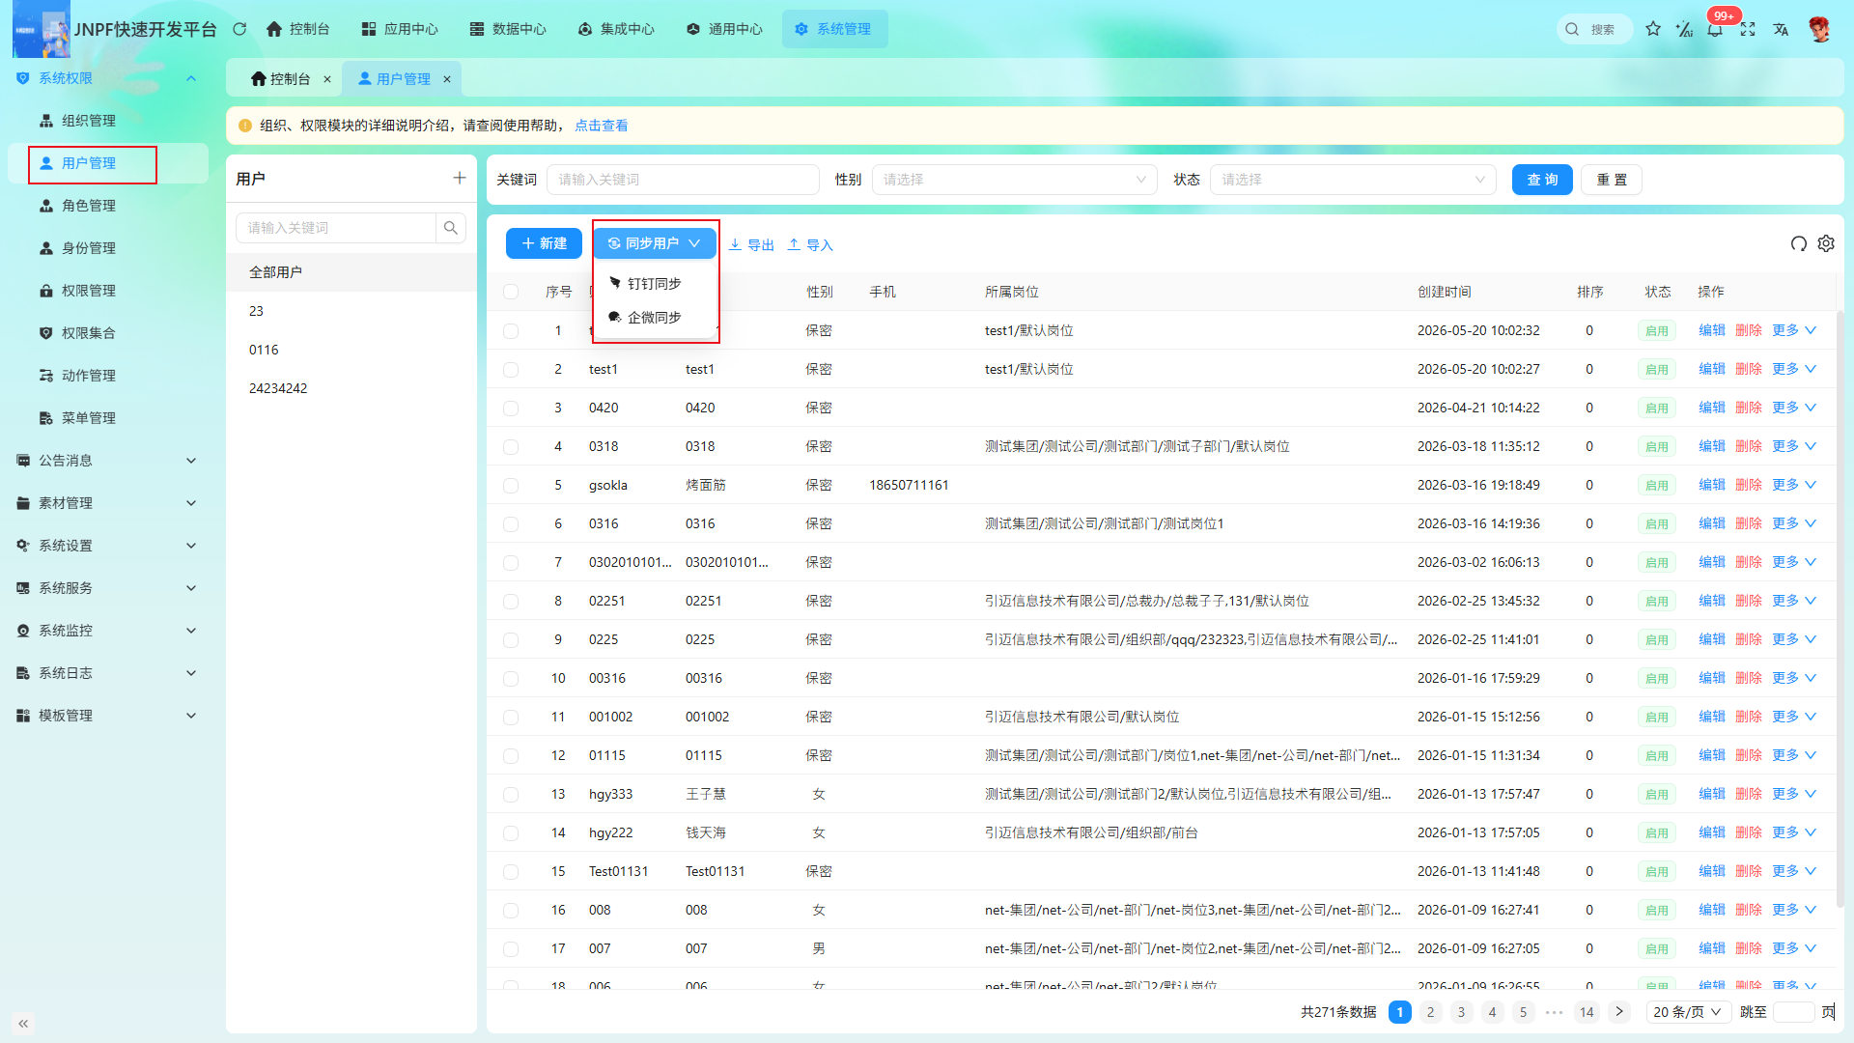This screenshot has height=1043, width=1854.
Task: Click the 导出 export button
Action: point(751,244)
